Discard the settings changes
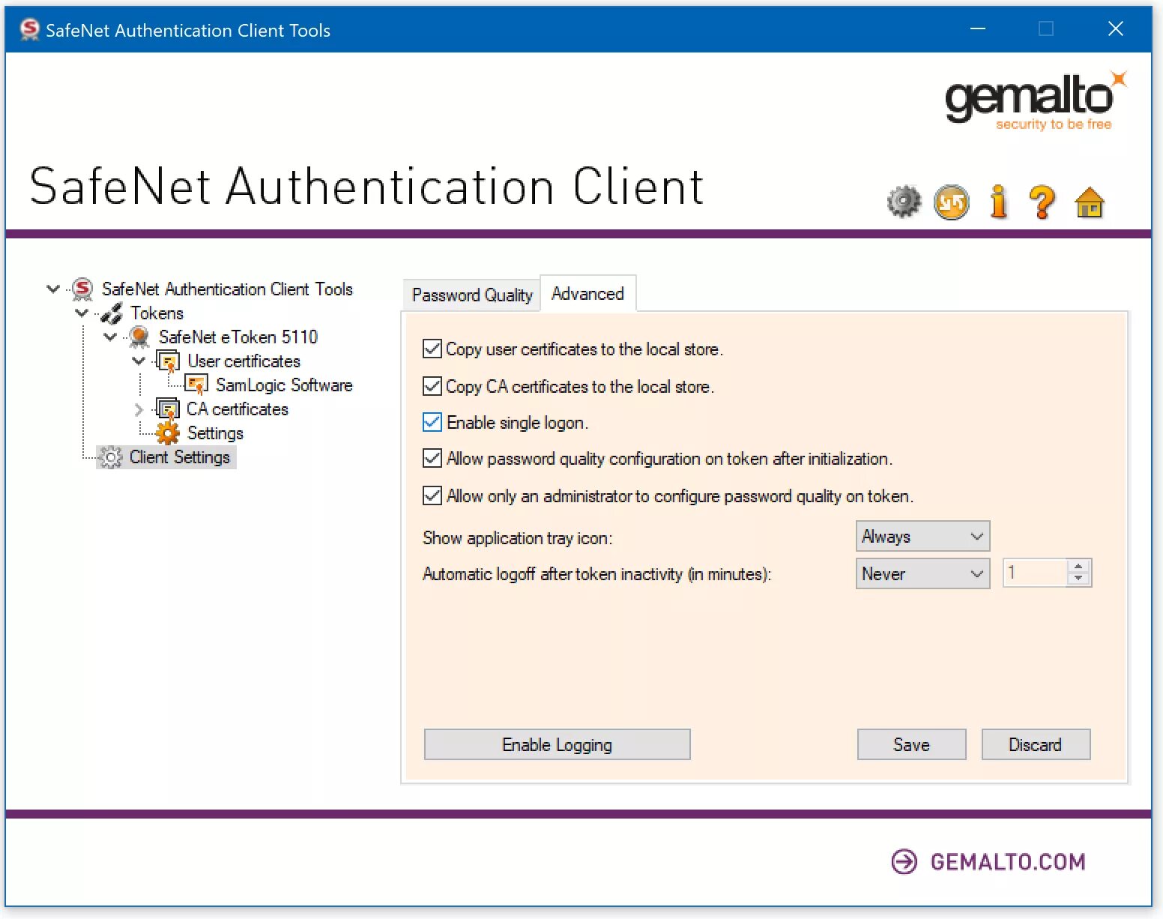Screen dimensions: 1163x919 1036,744
